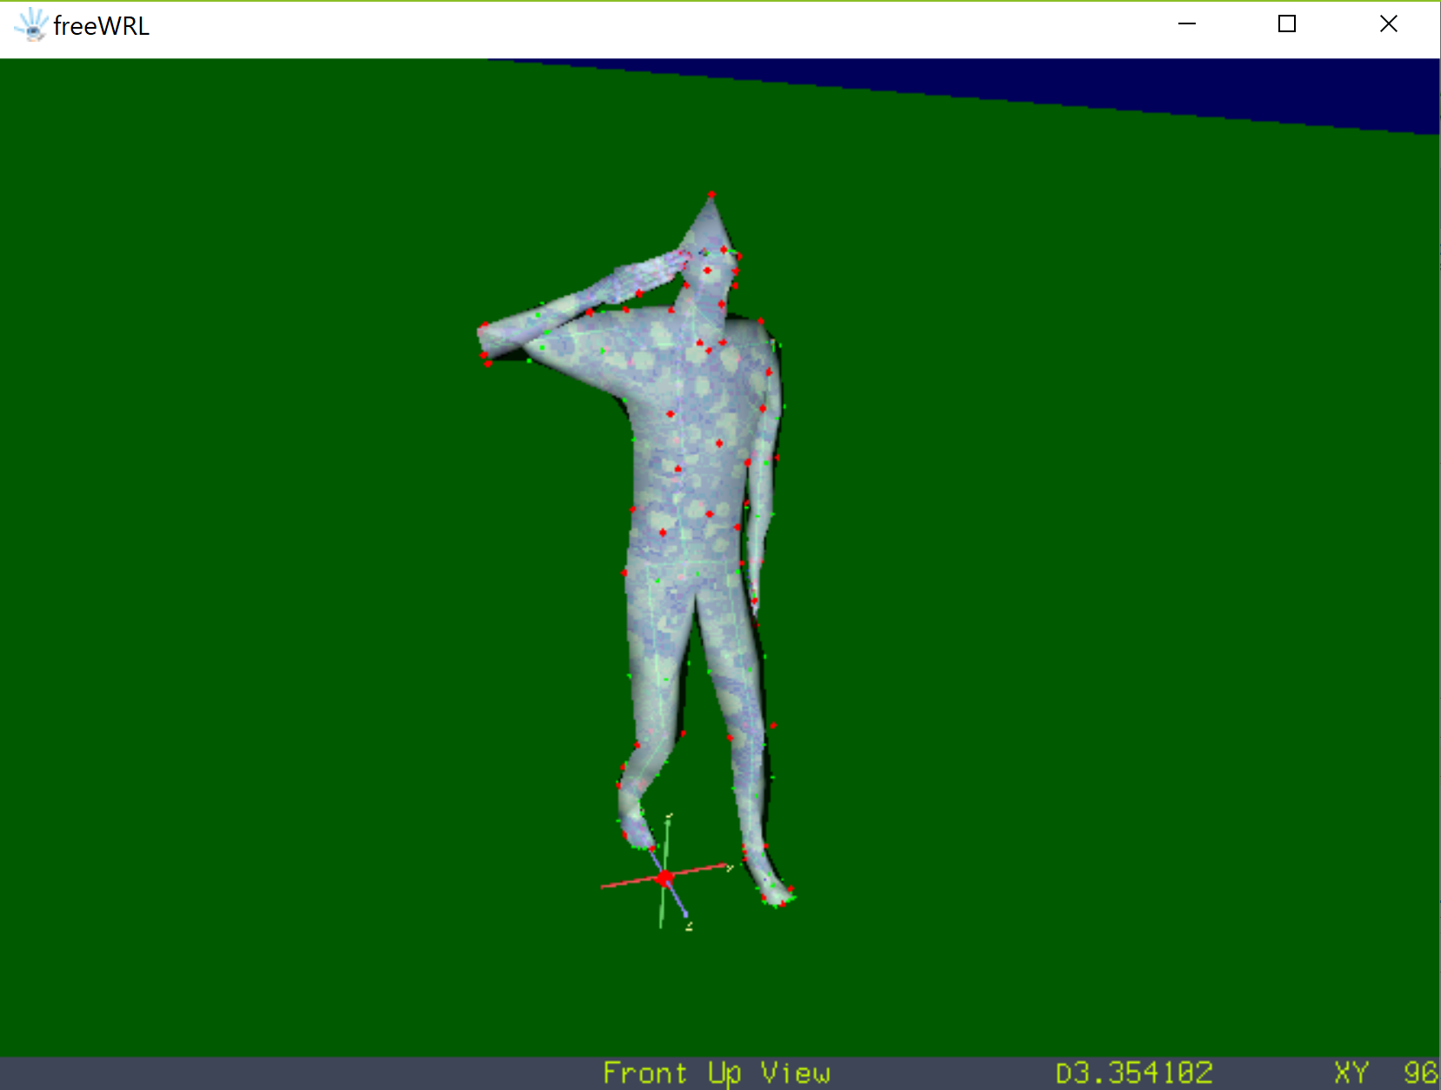
Task: Click the D3.354102 distance readout
Action: pos(1134,1073)
